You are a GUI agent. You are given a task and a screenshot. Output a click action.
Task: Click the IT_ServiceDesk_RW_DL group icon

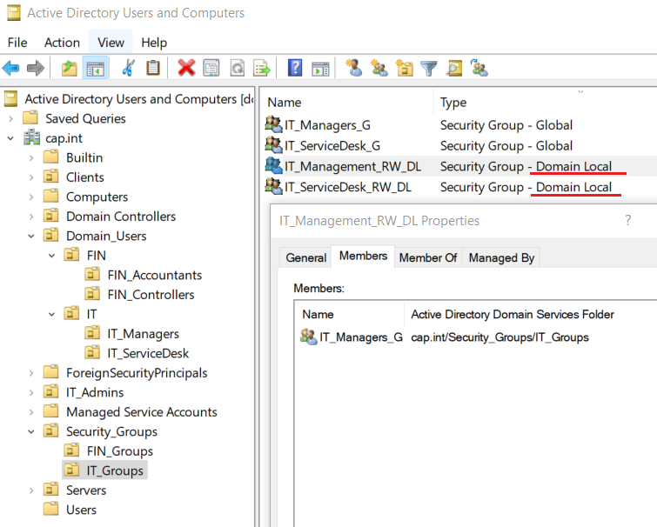273,186
